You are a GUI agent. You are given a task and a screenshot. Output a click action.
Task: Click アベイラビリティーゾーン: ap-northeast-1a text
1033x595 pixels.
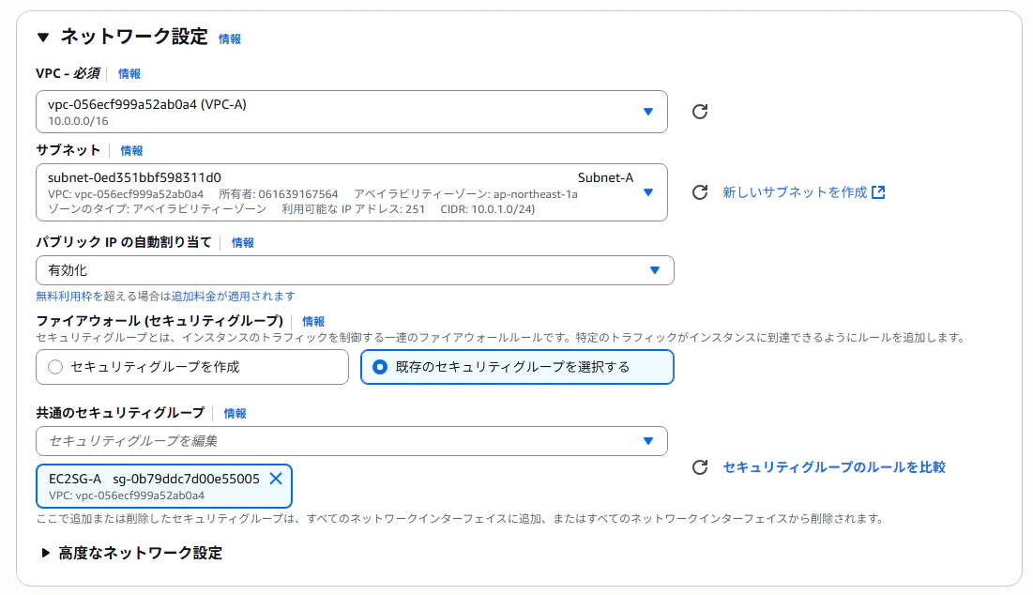click(x=465, y=194)
